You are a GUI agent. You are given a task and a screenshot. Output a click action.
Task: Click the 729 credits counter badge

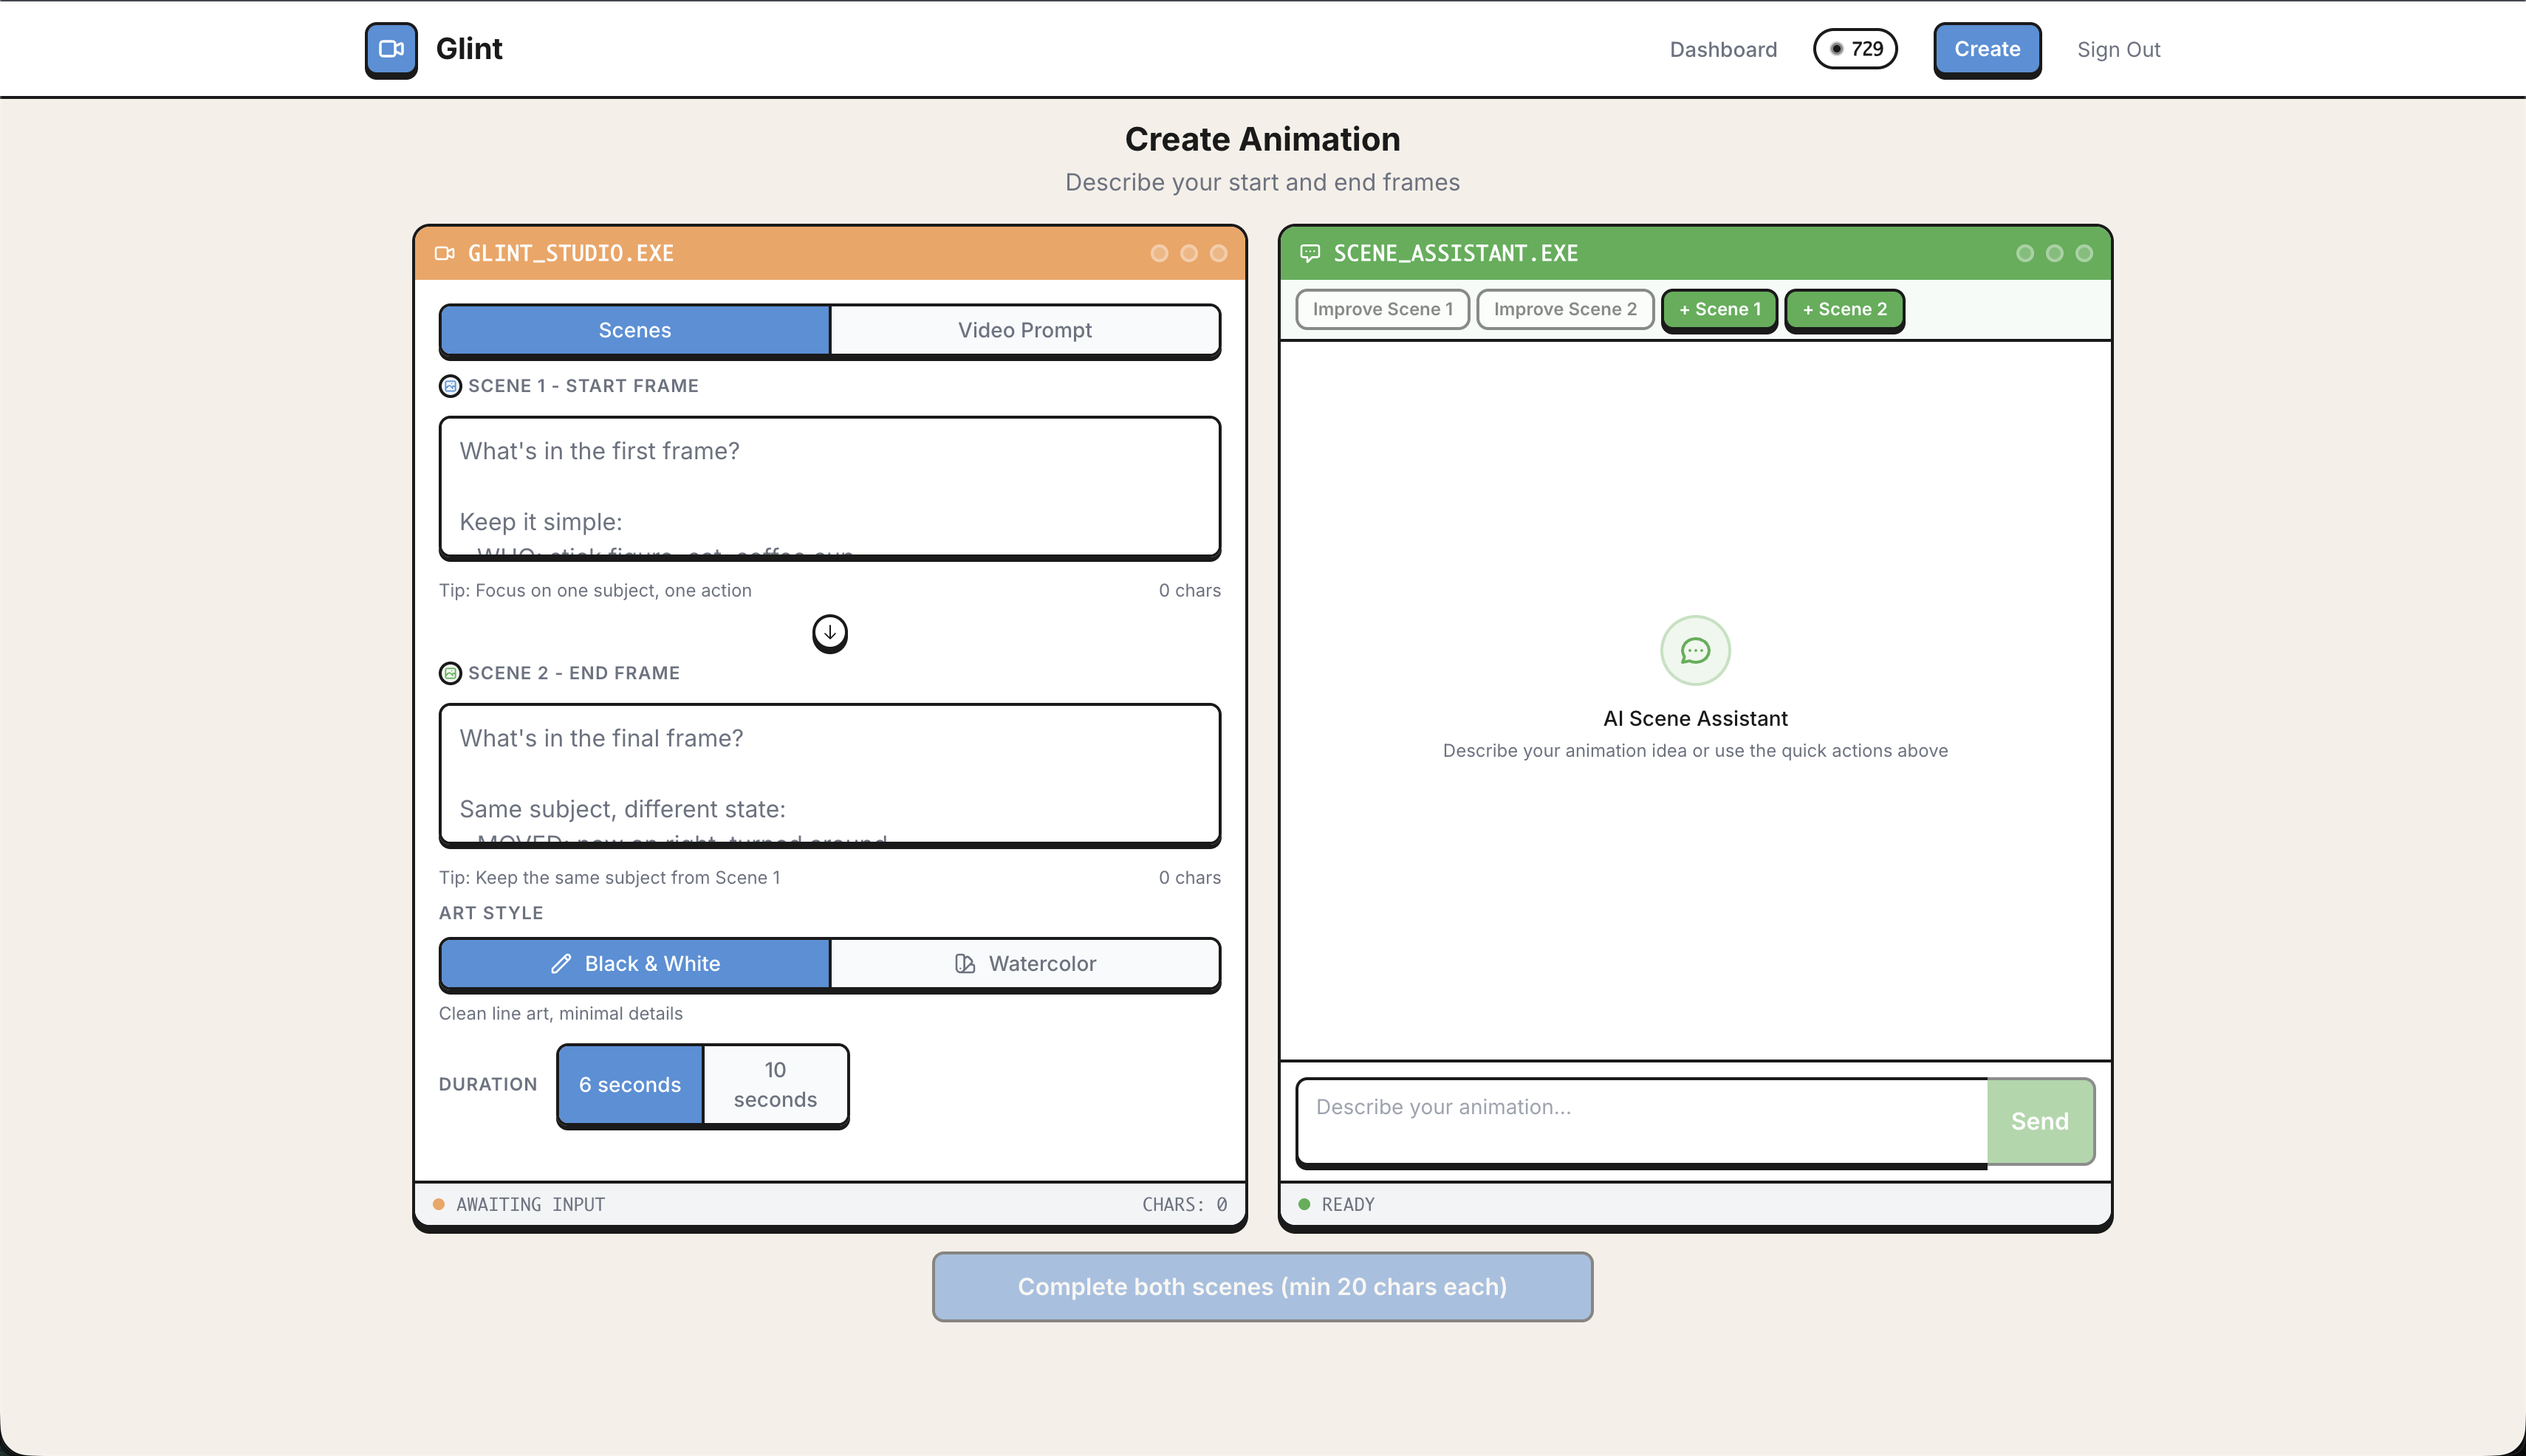pyautogui.click(x=1856, y=49)
